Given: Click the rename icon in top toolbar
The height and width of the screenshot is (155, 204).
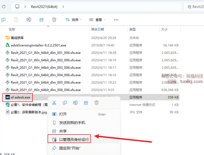Looking at the screenshot, I should [29, 20].
